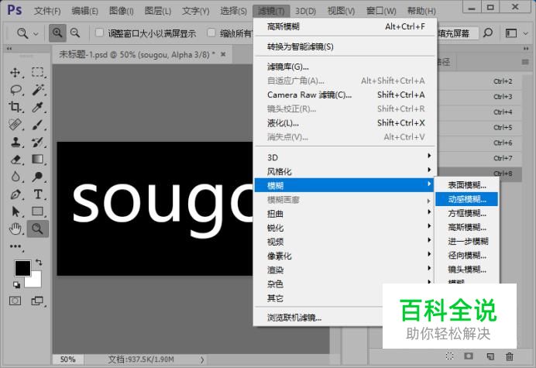Select the Pen tool
The image size is (536, 368).
click(15, 194)
